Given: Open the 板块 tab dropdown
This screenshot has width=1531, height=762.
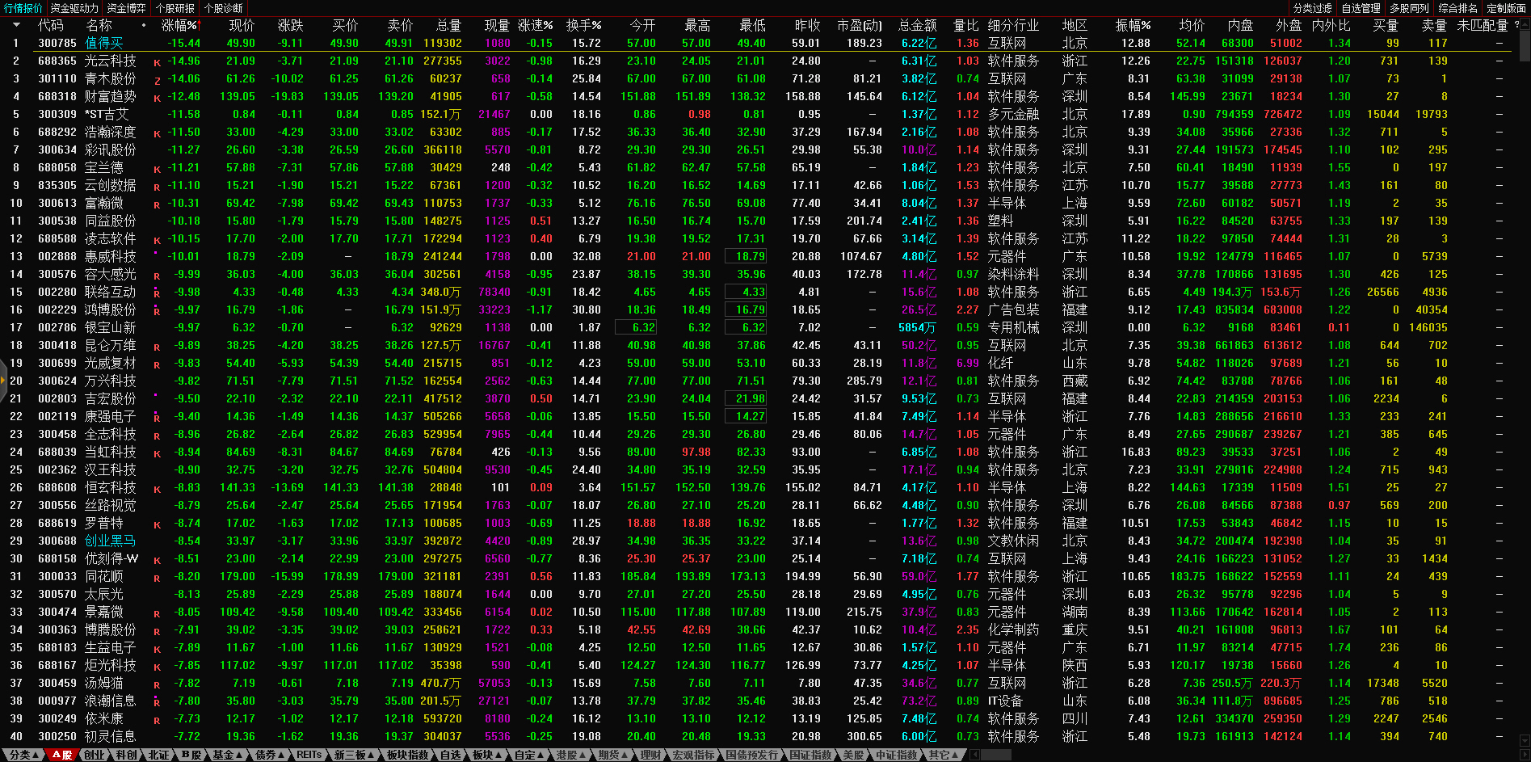Looking at the screenshot, I should pos(487,755).
